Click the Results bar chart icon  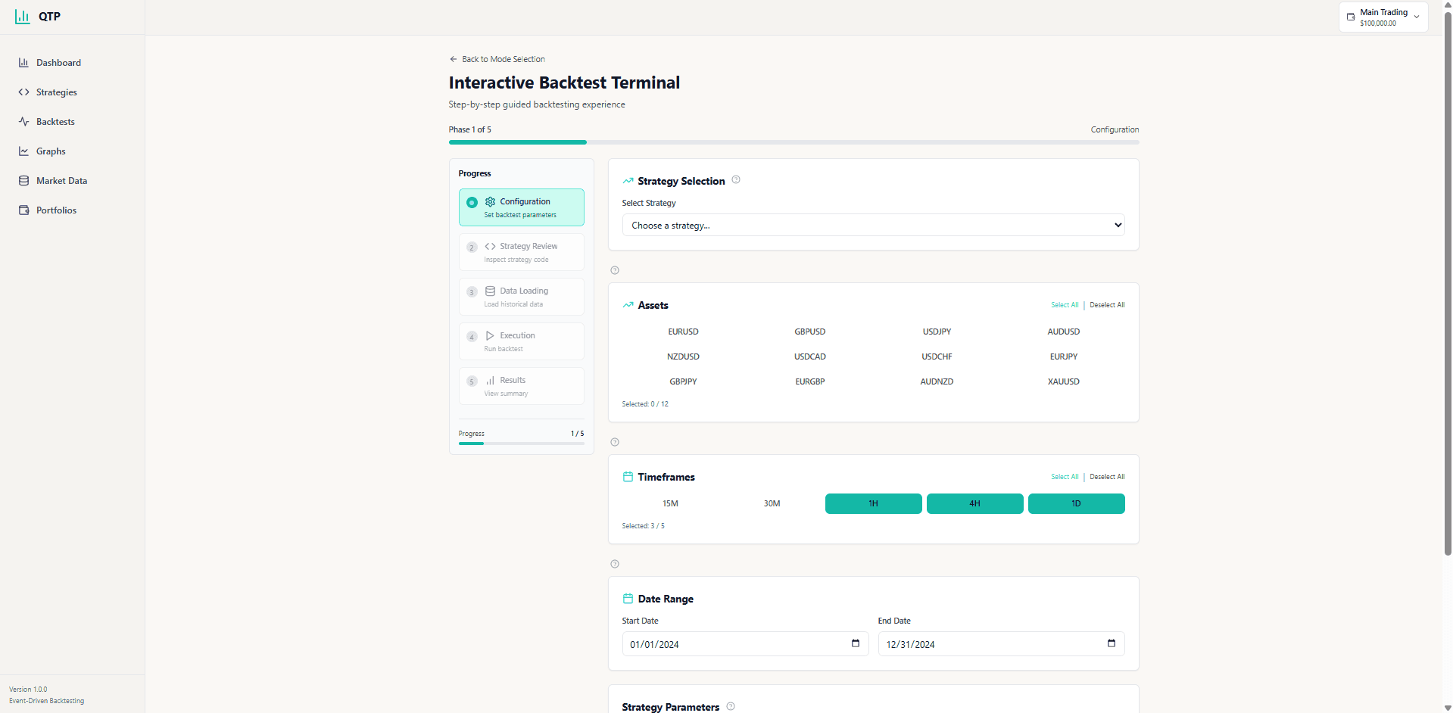[490, 380]
